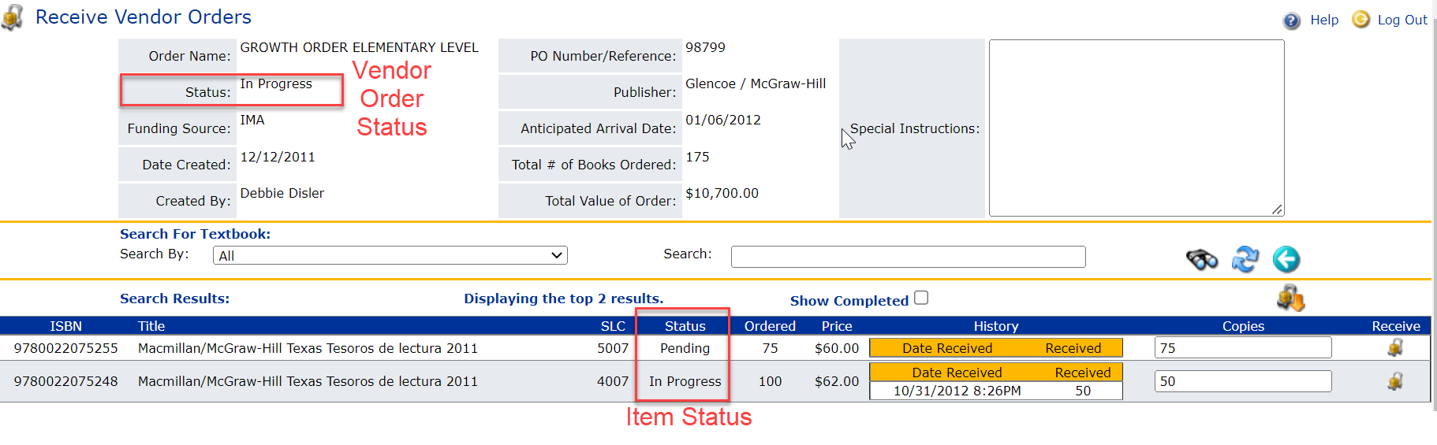Click the Title column header
The width and height of the screenshot is (1437, 445).
tap(151, 326)
